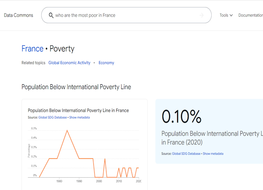The width and height of the screenshot is (263, 190).
Task: Open Global SDG Database source in highlight card
Action: [186, 154]
